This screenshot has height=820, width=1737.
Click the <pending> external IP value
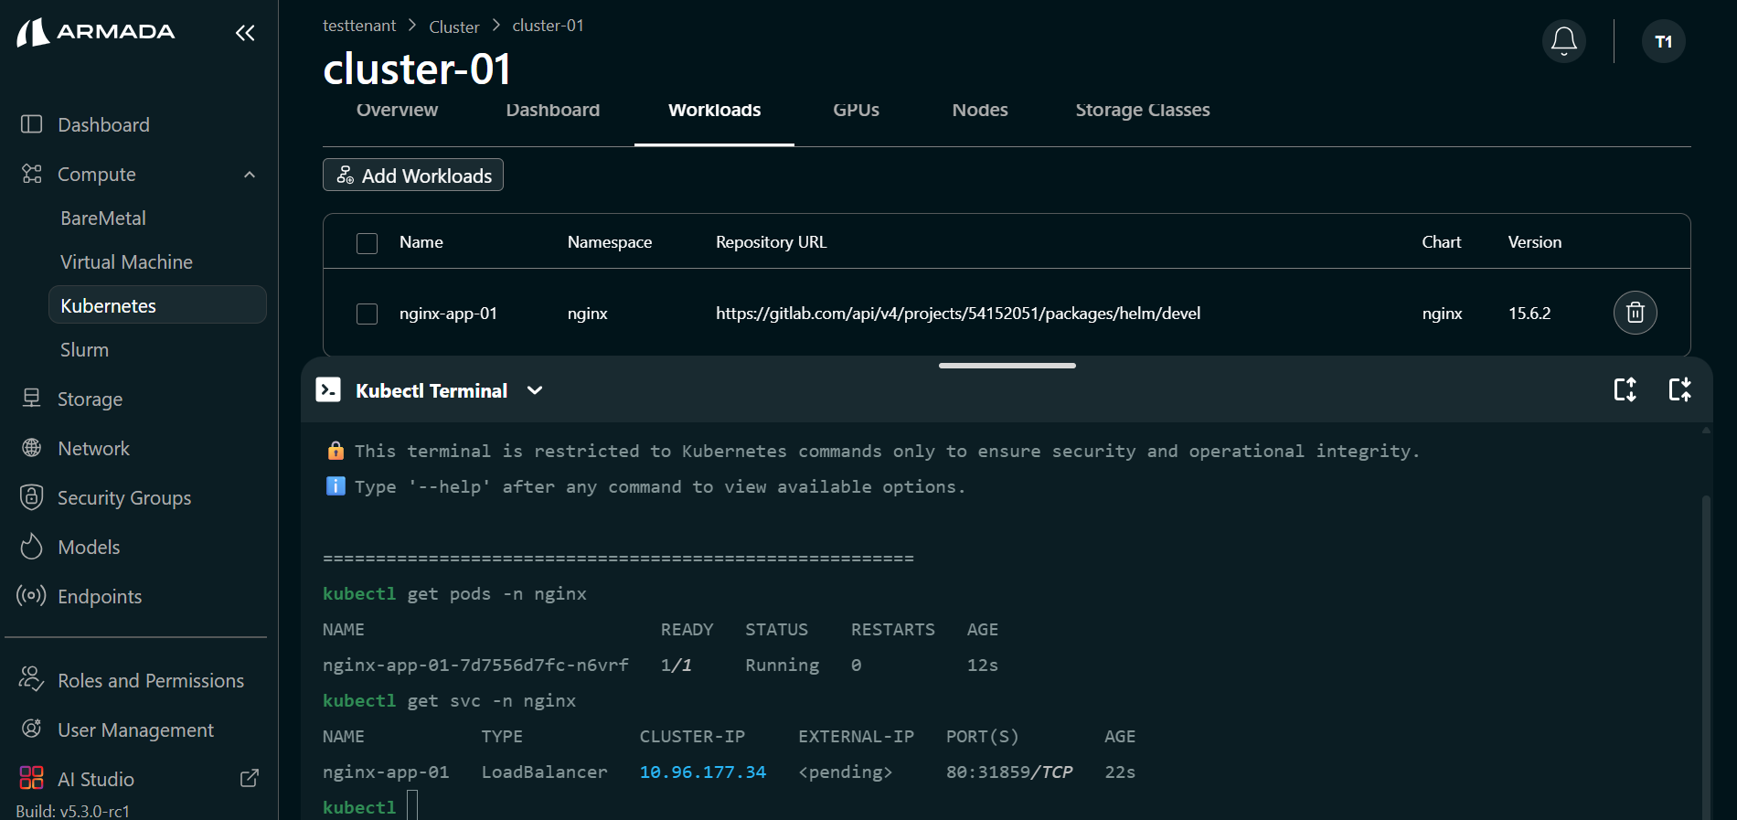tap(845, 772)
